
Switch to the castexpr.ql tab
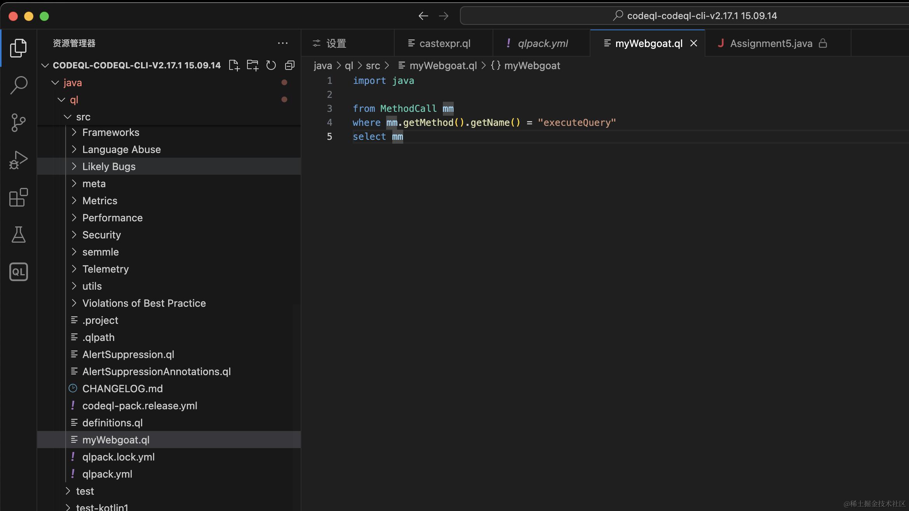click(444, 43)
